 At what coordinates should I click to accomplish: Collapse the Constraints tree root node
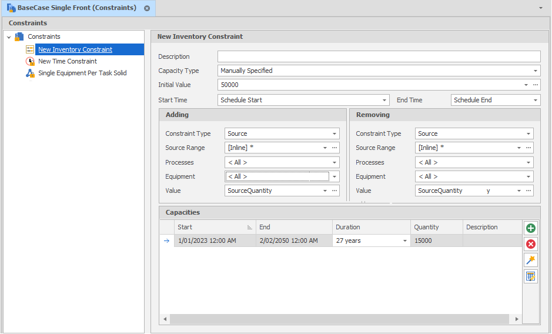[9, 37]
